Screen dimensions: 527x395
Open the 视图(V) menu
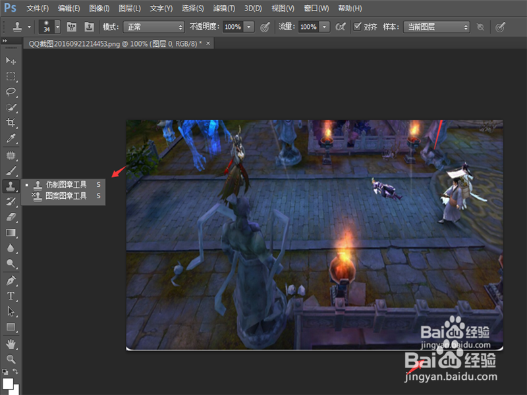click(x=283, y=8)
